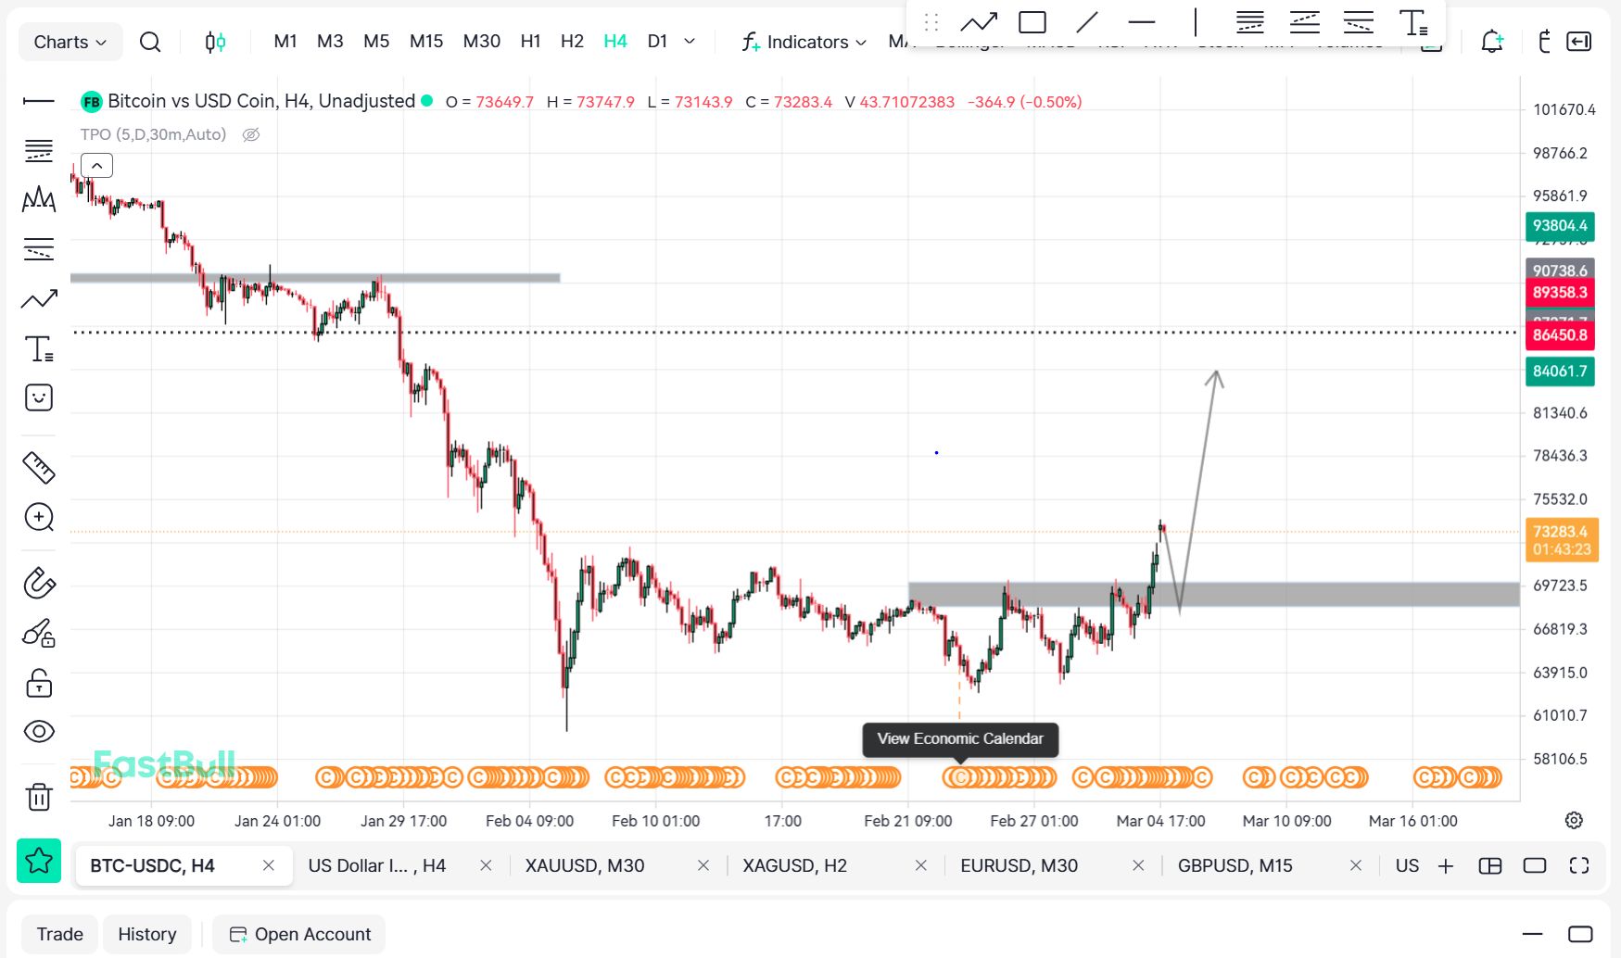This screenshot has height=958, width=1621.
Task: Open the emoji sticker tool
Action: tap(39, 397)
